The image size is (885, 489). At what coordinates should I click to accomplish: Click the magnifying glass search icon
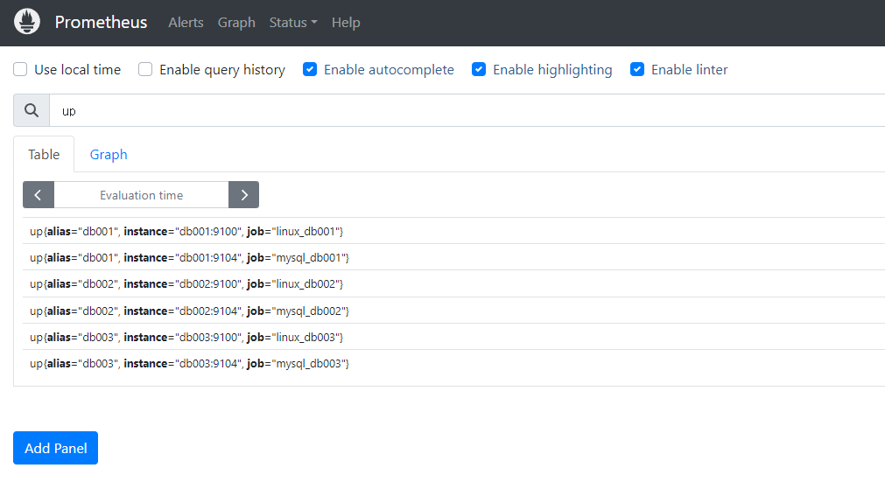tap(32, 110)
